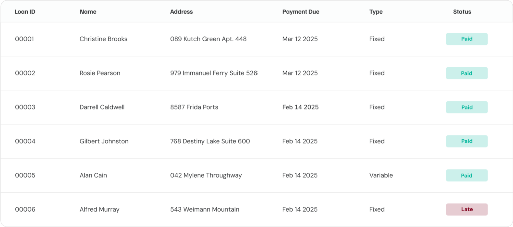Click the Payment Due column header
Viewport: 513px width, 227px height.
coord(301,12)
